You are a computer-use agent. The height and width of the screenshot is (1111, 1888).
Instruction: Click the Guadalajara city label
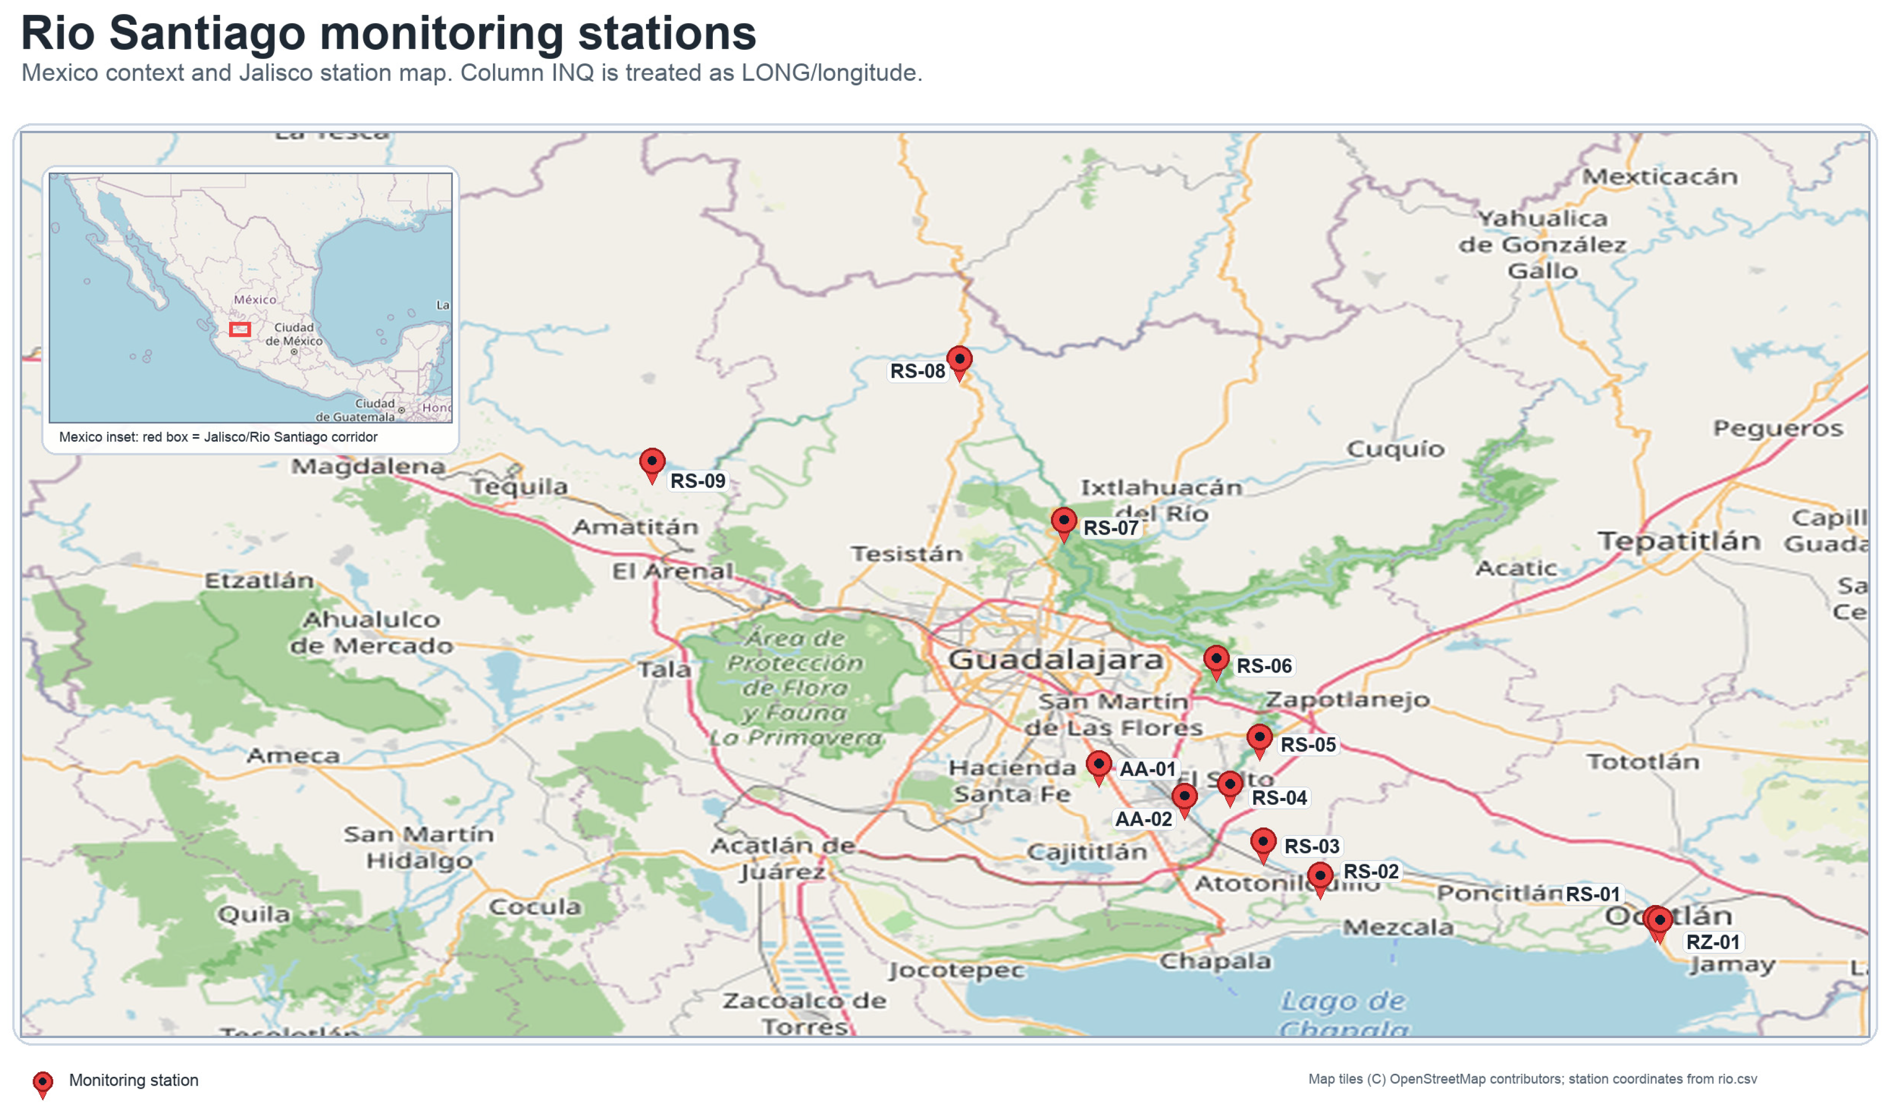tap(1056, 660)
